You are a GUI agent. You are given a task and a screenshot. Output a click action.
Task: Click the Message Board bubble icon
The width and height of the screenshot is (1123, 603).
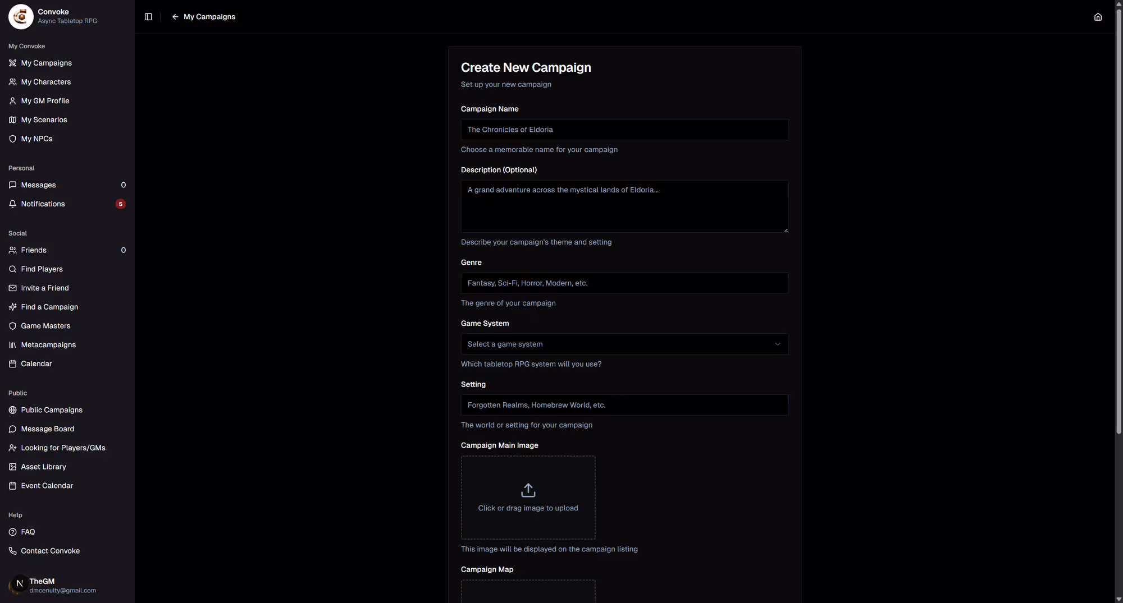tap(12, 429)
